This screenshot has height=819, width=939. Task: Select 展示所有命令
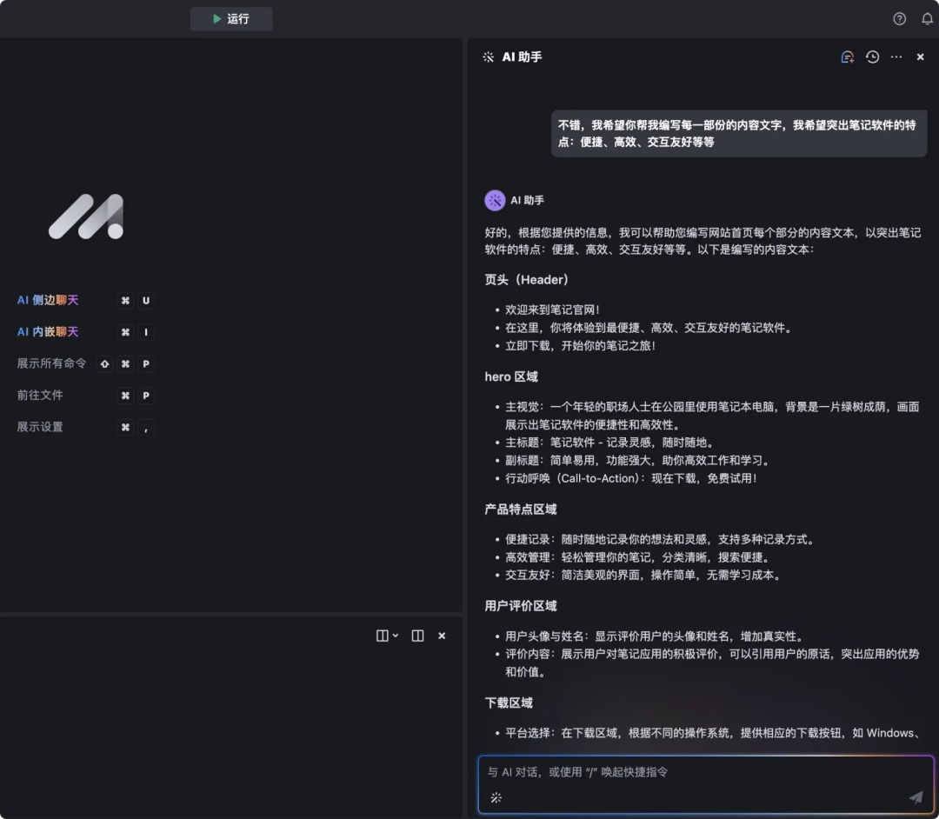tap(52, 363)
